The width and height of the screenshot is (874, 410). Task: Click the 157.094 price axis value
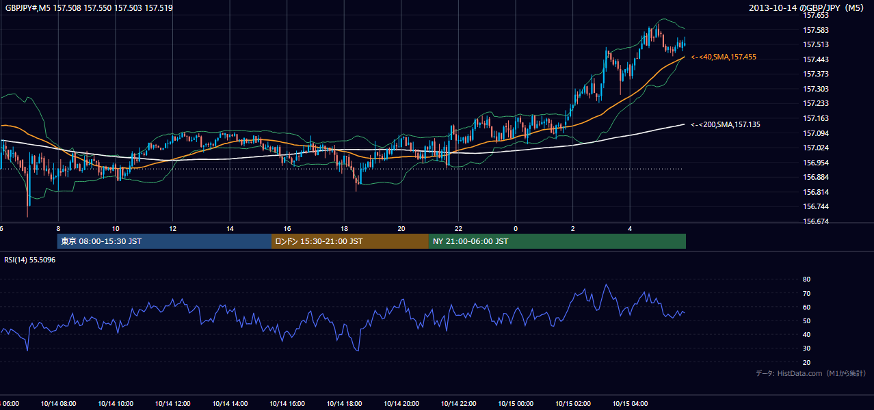[x=816, y=133]
